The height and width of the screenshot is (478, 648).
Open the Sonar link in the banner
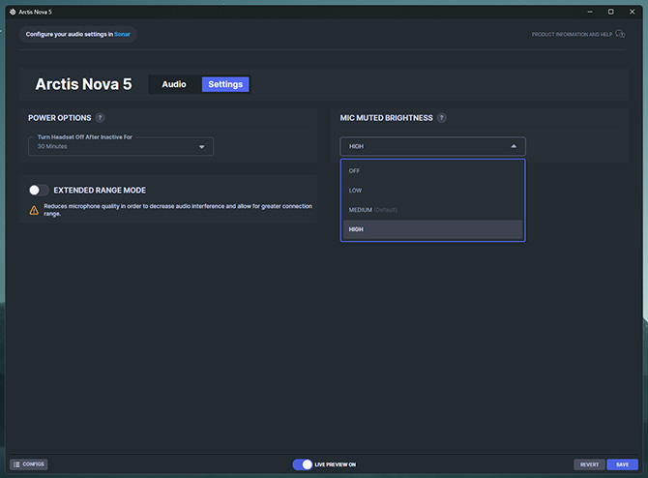point(122,34)
